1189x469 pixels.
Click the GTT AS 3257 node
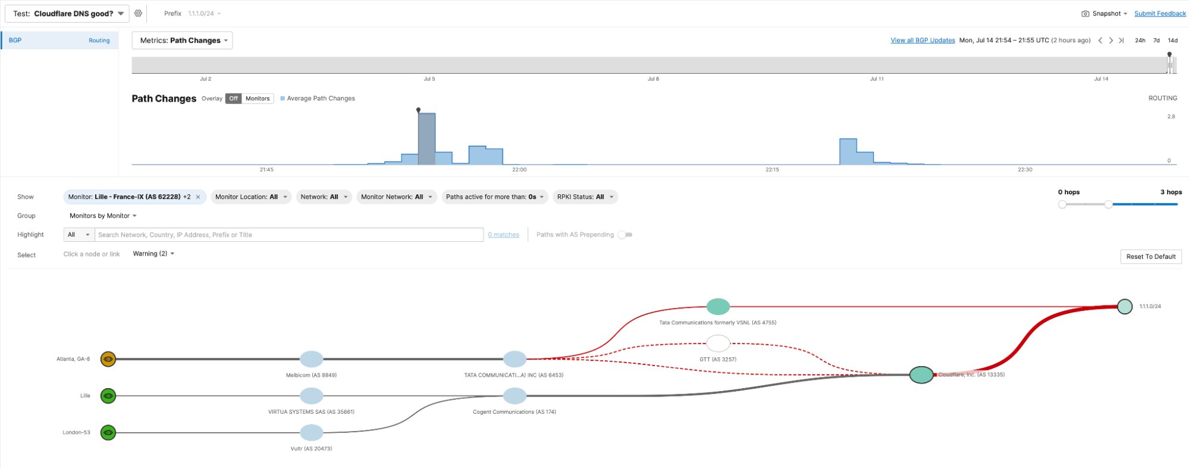(718, 344)
